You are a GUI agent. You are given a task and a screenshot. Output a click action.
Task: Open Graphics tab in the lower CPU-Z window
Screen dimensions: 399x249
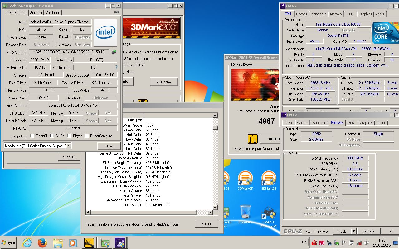[366, 123]
